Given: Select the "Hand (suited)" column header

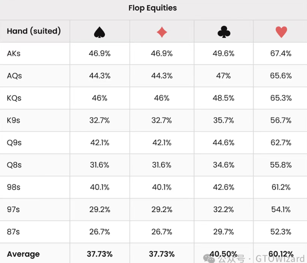Looking at the screenshot, I should (34, 31).
